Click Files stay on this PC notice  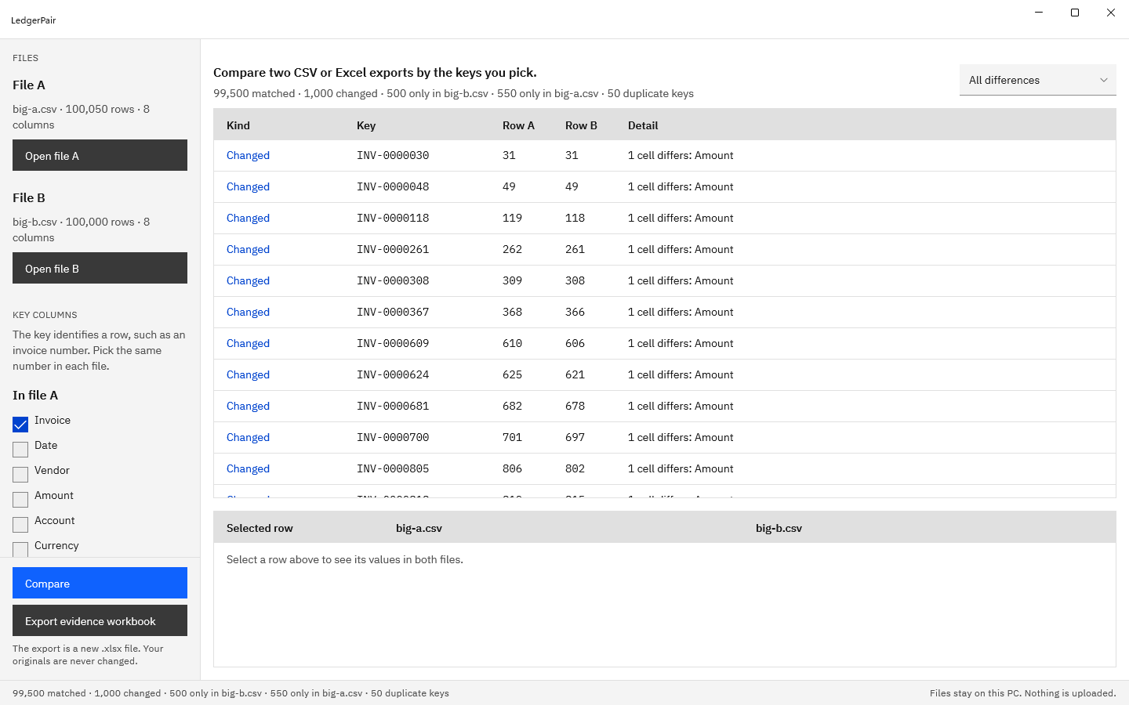click(1022, 693)
